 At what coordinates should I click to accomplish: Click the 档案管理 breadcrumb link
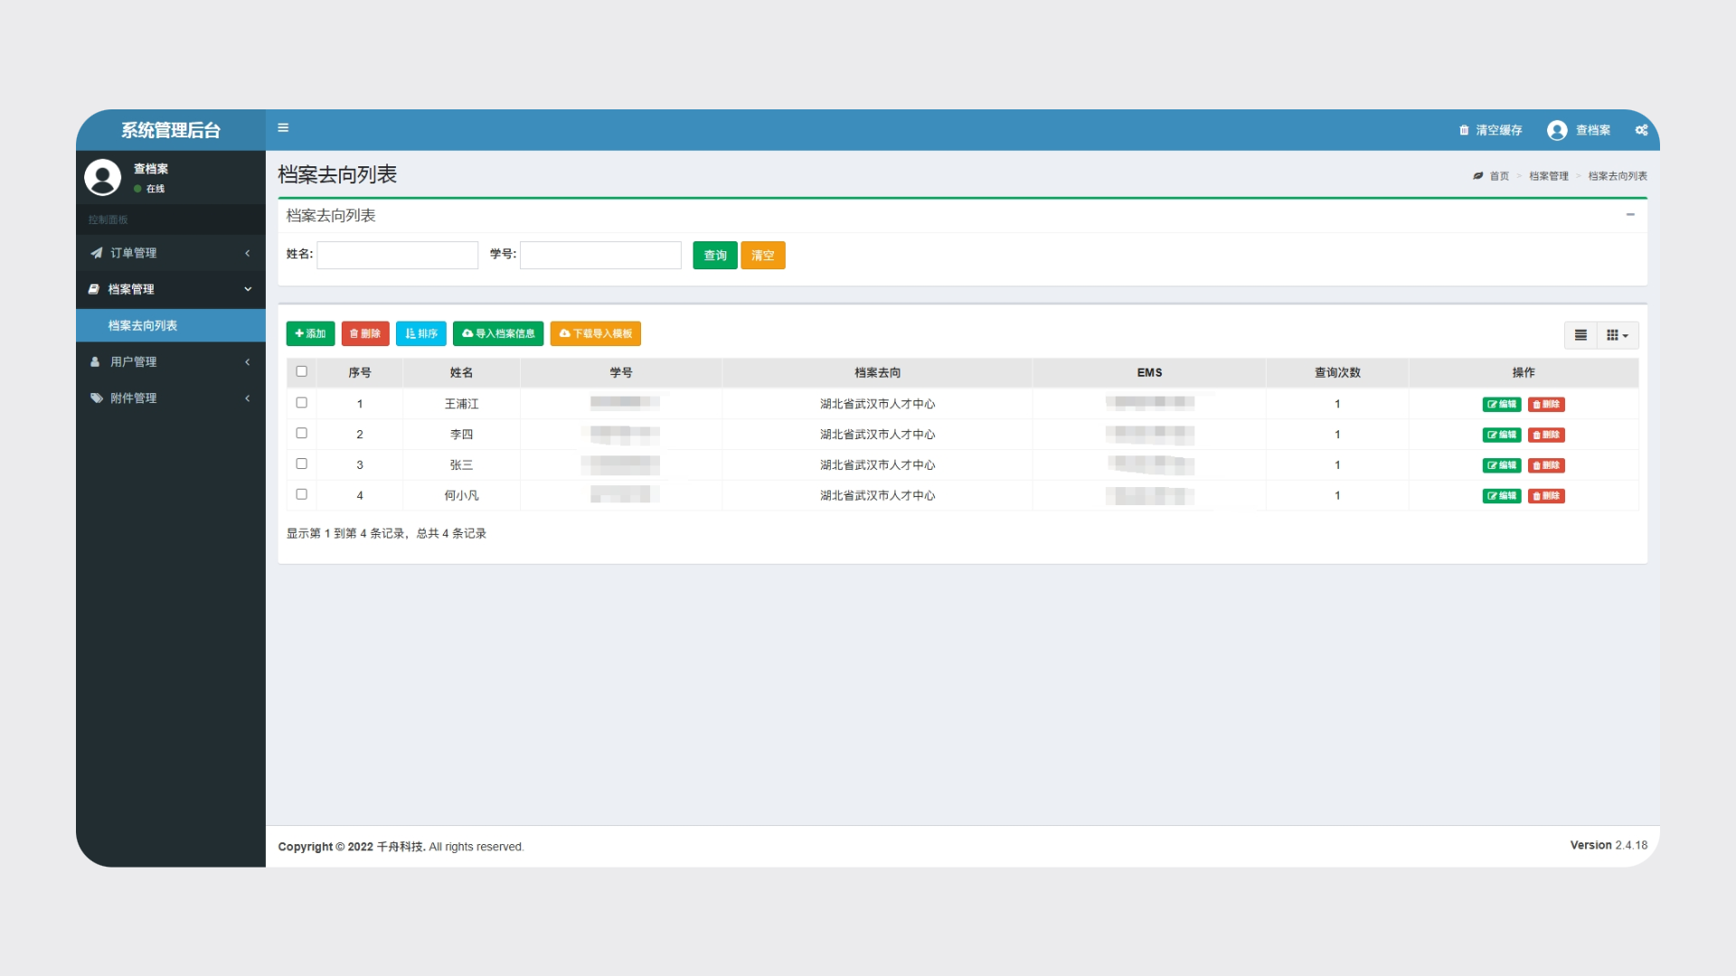pos(1549,176)
